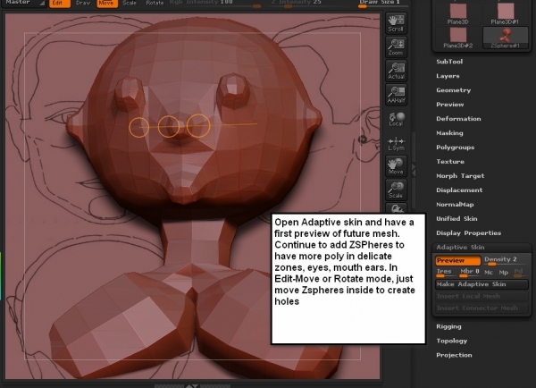Expand the Preview palette section
This screenshot has width=536, height=388.
[450, 105]
